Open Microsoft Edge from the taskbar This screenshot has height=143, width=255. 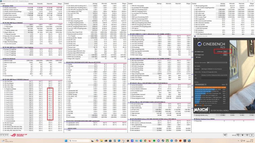[x=141, y=141]
